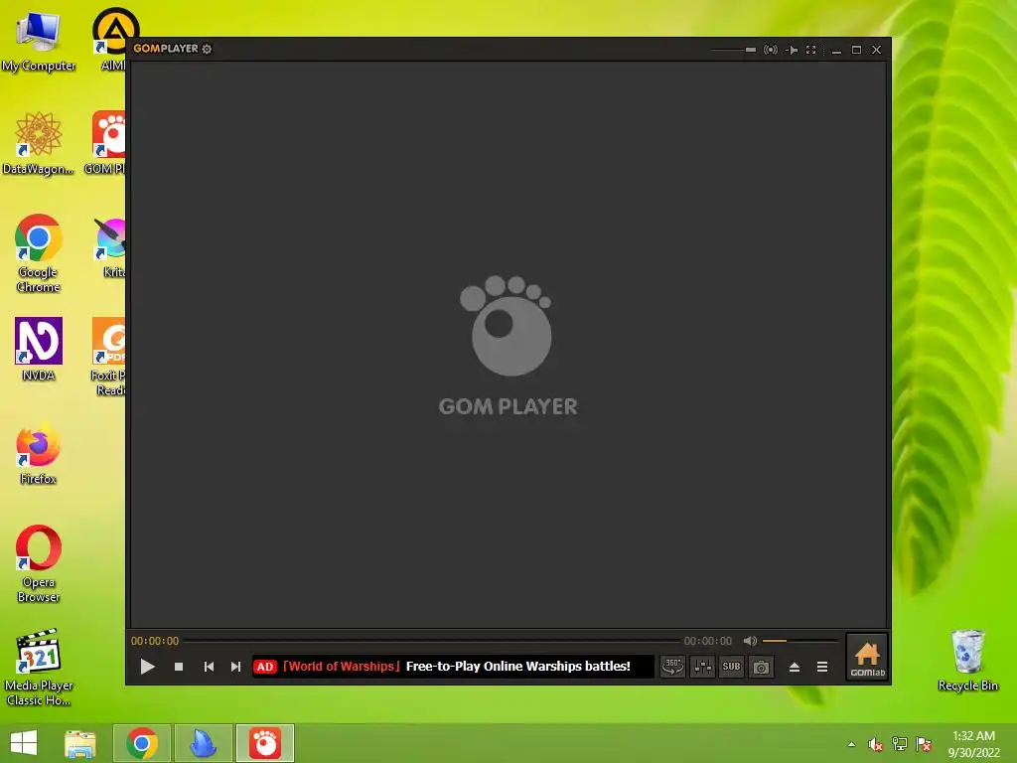
Task: Close the GOM Player window
Action: point(876,50)
